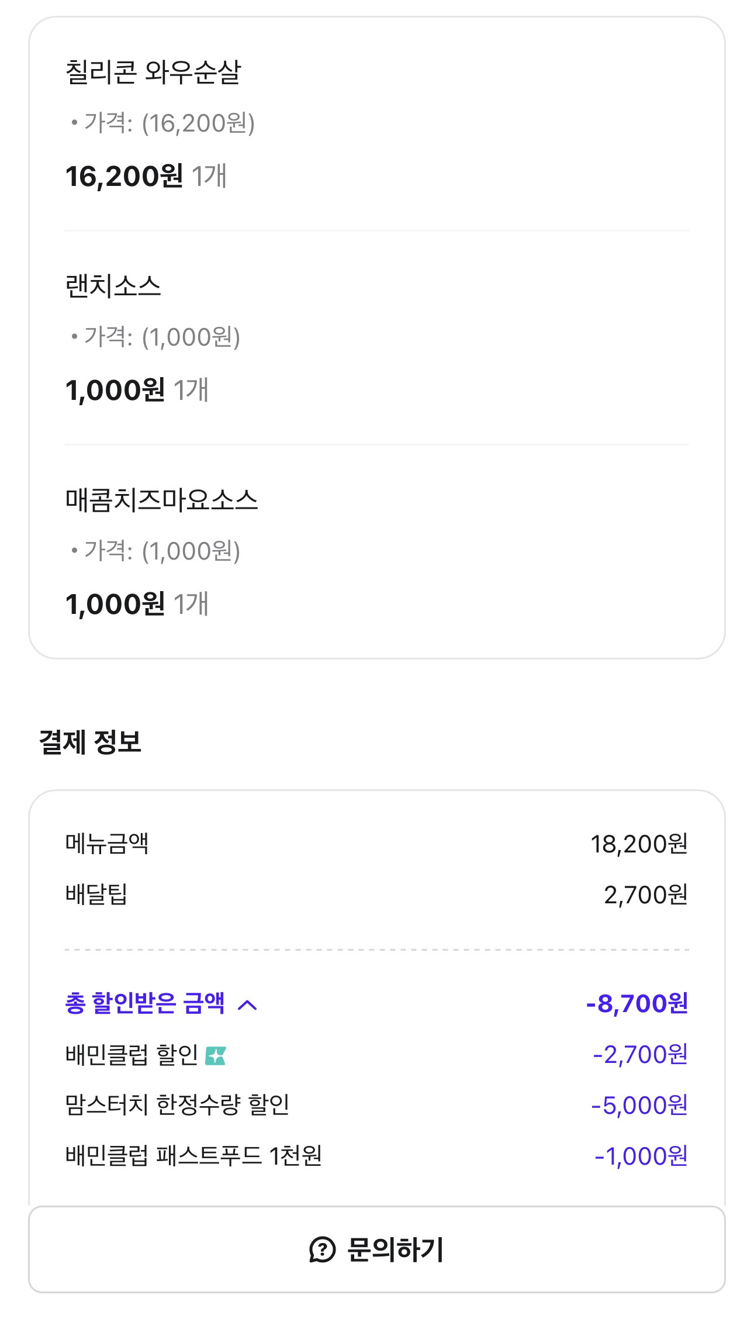This screenshot has height=1319, width=754.
Task: Collapse the 총 할인받은 금액 chevron
Action: point(248,1005)
